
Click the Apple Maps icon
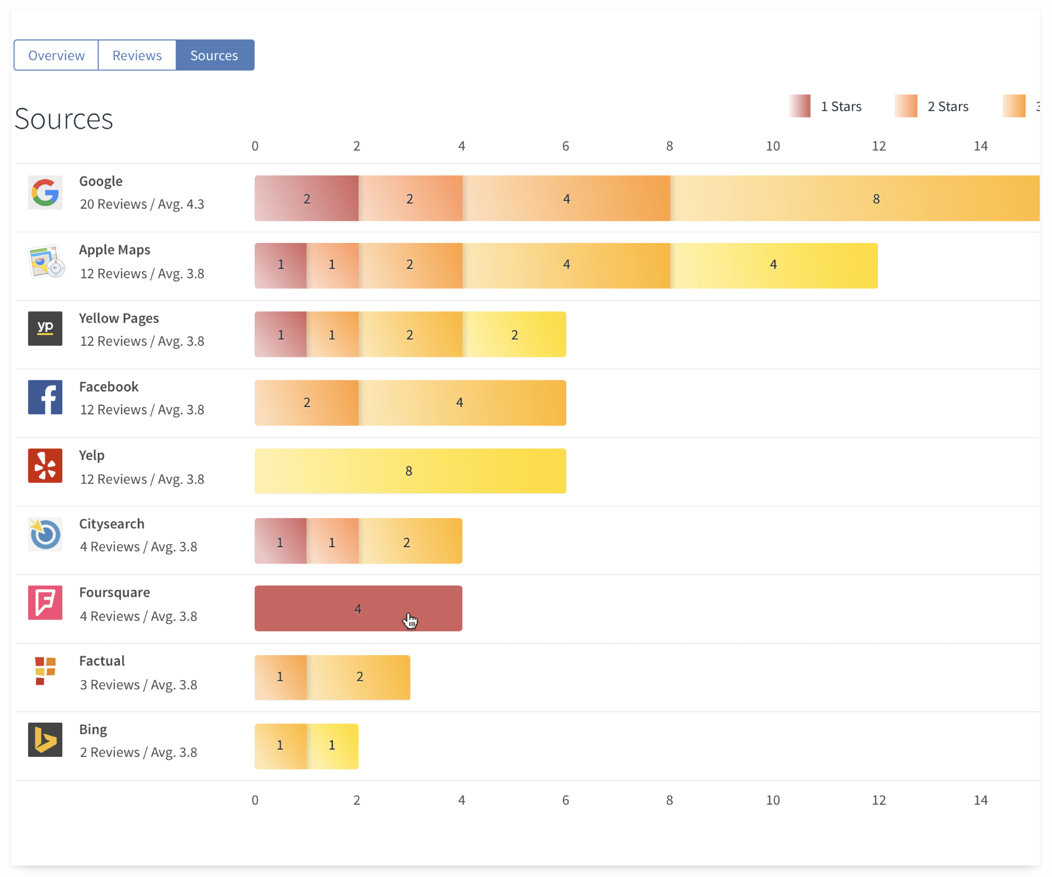click(46, 261)
